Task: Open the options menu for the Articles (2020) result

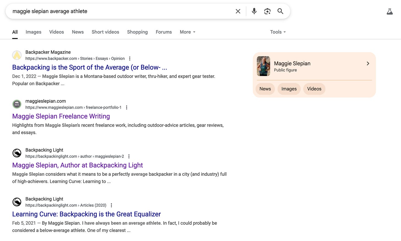Action: tap(111, 205)
